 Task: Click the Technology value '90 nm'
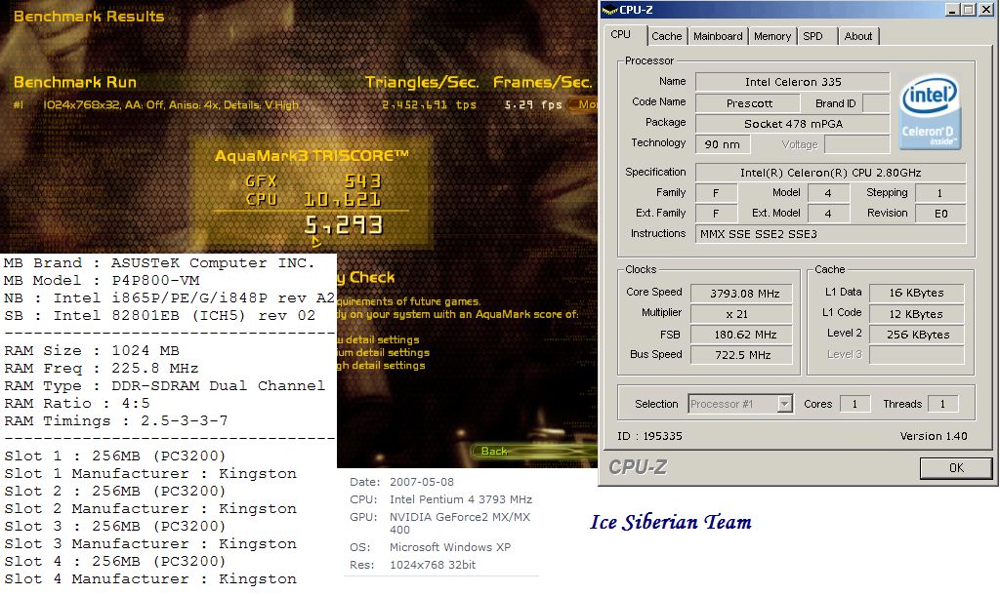click(723, 144)
